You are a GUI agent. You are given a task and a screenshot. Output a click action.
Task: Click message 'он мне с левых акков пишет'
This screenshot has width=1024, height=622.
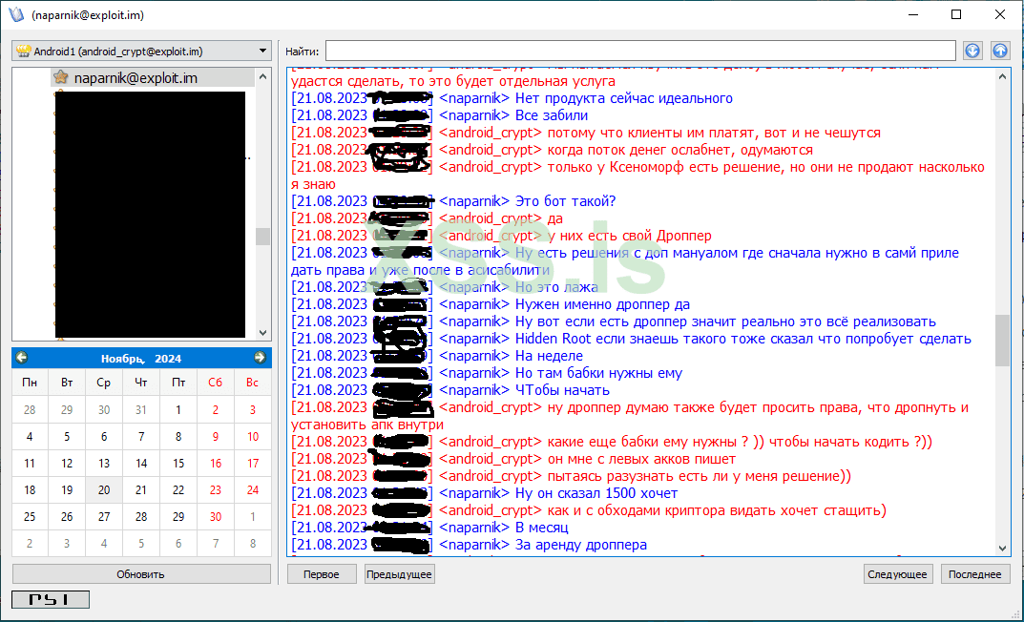point(641,459)
